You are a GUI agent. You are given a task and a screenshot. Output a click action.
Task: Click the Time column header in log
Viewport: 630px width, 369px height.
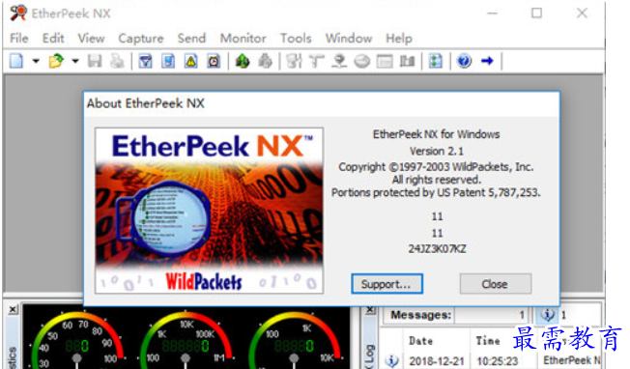(x=488, y=341)
